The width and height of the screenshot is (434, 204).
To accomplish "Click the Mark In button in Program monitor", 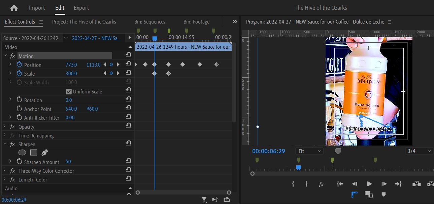I will click(293, 184).
